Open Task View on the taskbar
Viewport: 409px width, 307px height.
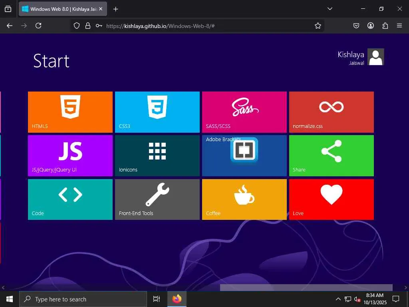[157, 299]
